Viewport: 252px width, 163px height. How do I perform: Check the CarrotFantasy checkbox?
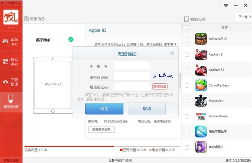coord(187,86)
